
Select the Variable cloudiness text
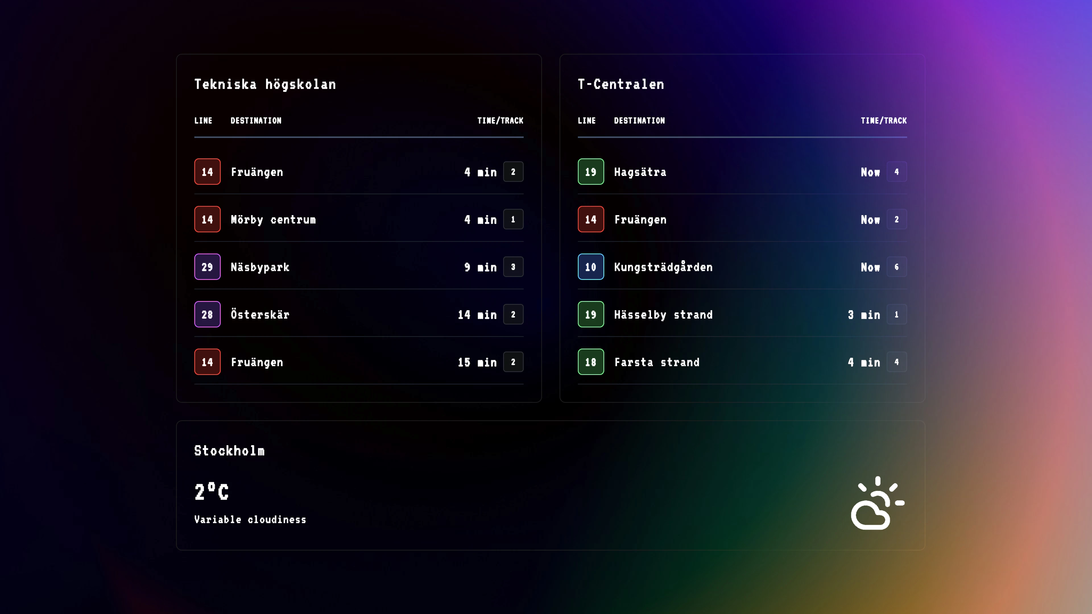pos(250,520)
